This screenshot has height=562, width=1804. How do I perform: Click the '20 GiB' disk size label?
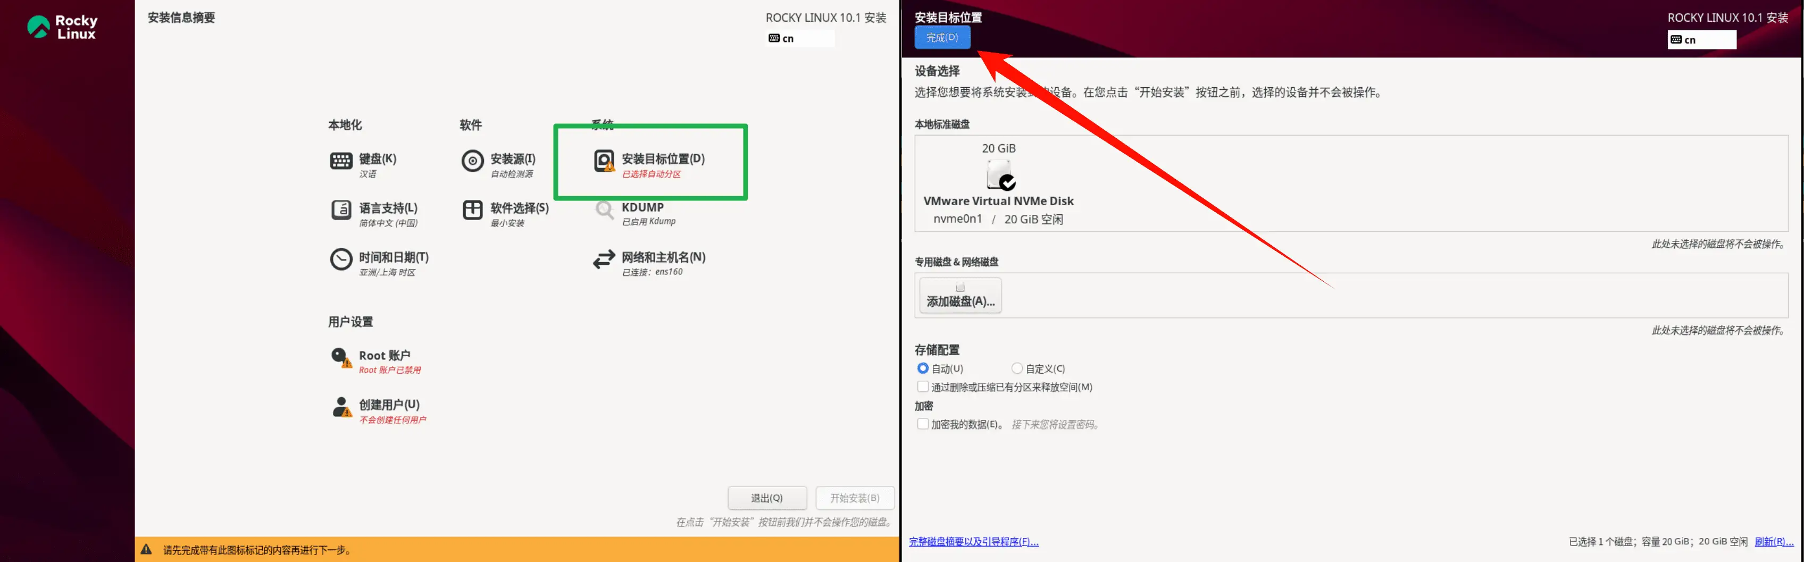click(x=998, y=148)
